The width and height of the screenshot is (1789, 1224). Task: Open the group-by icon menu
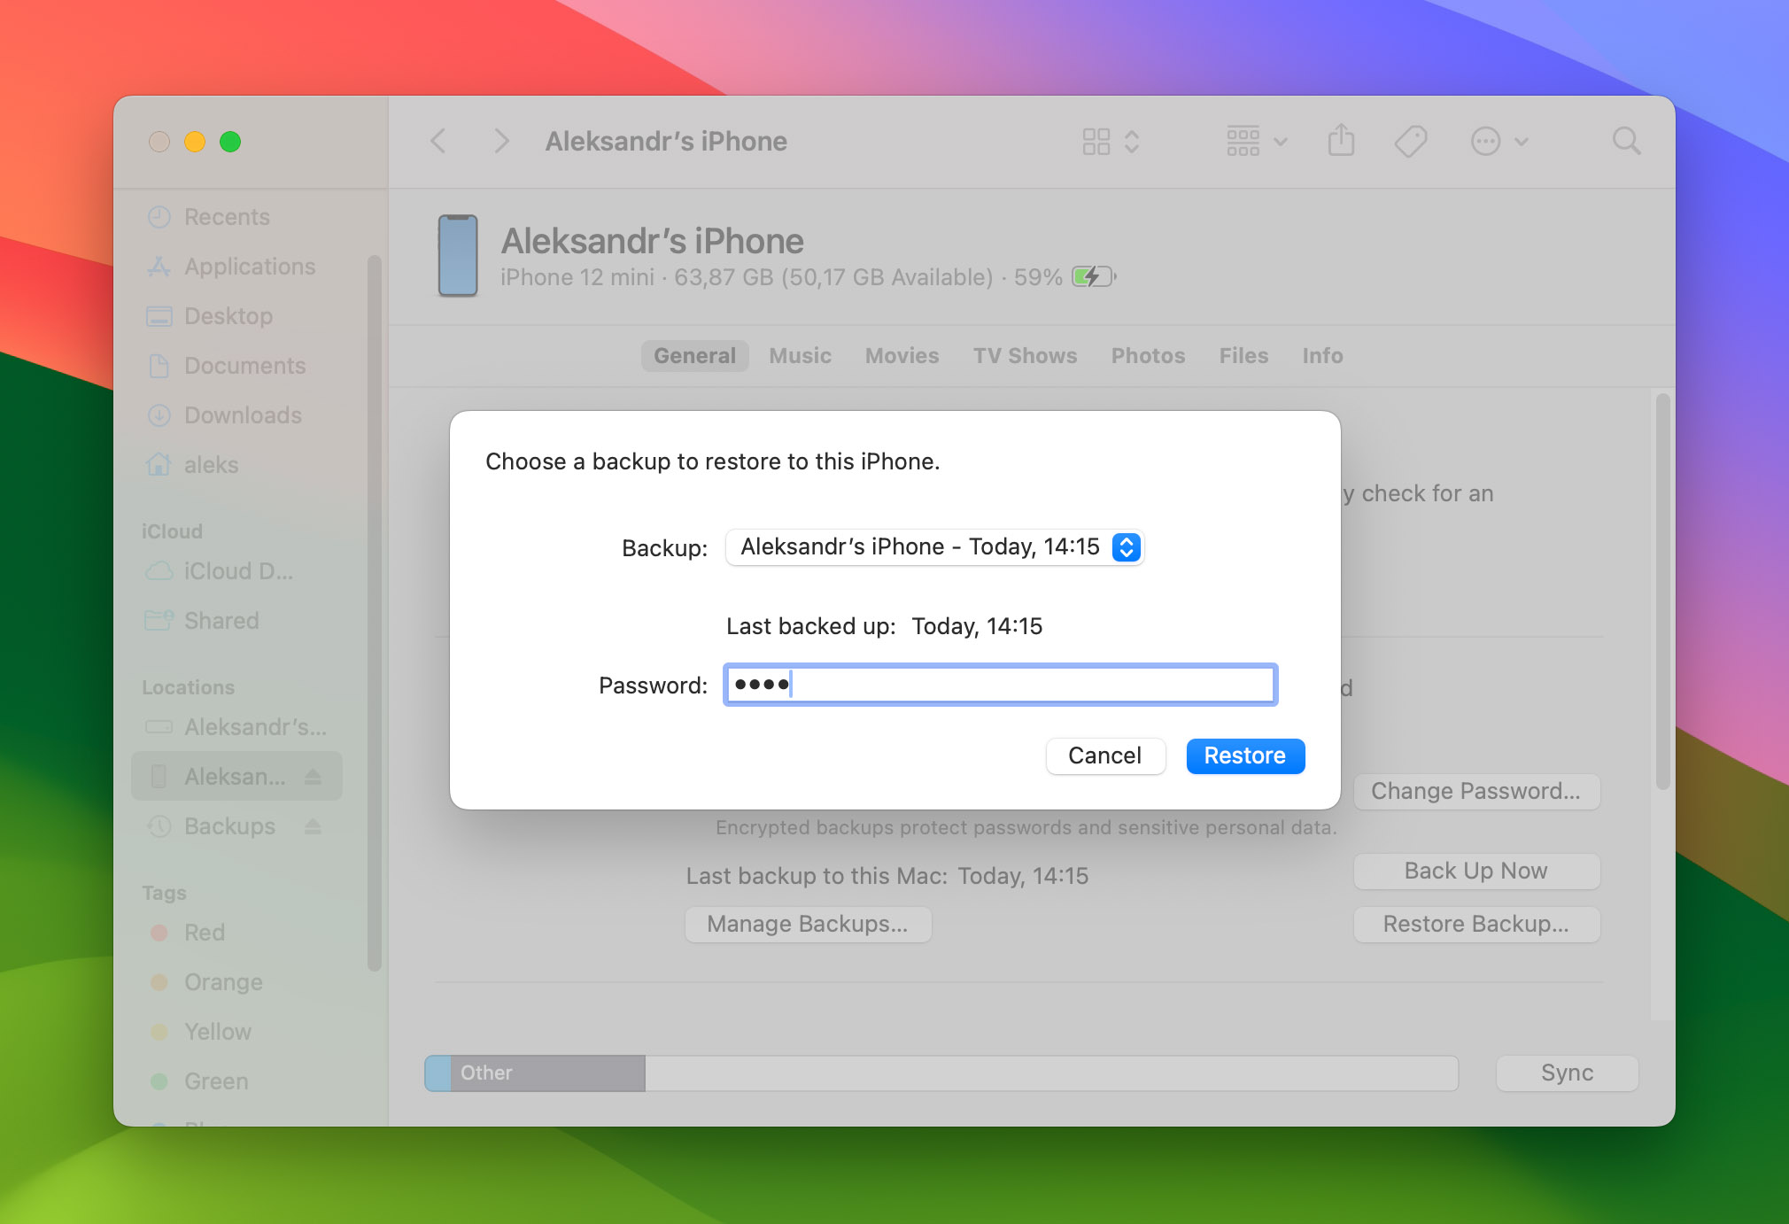click(x=1256, y=142)
